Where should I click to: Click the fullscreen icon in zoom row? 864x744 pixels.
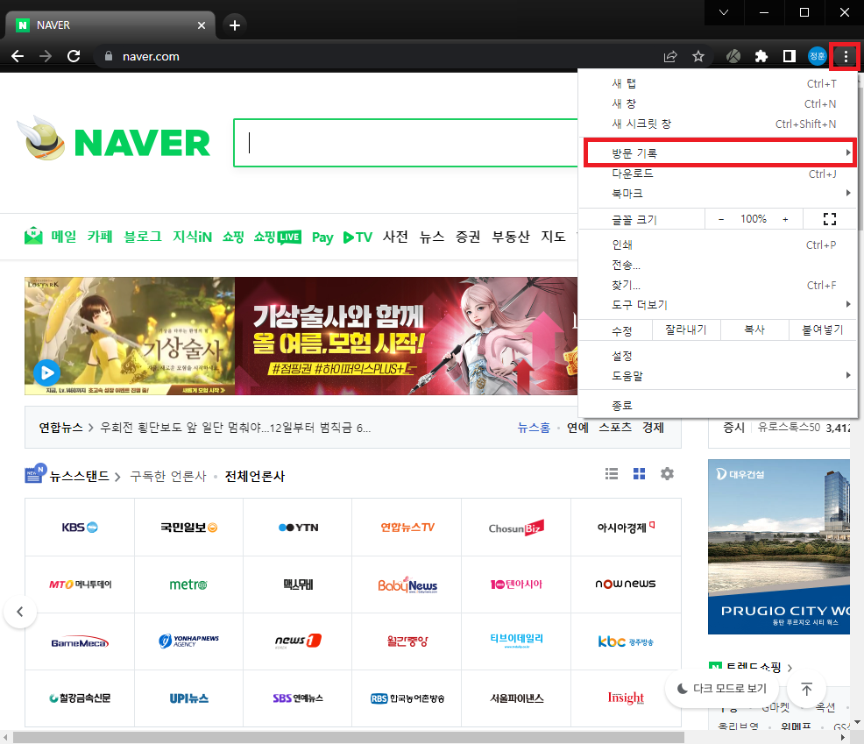pyautogui.click(x=829, y=219)
